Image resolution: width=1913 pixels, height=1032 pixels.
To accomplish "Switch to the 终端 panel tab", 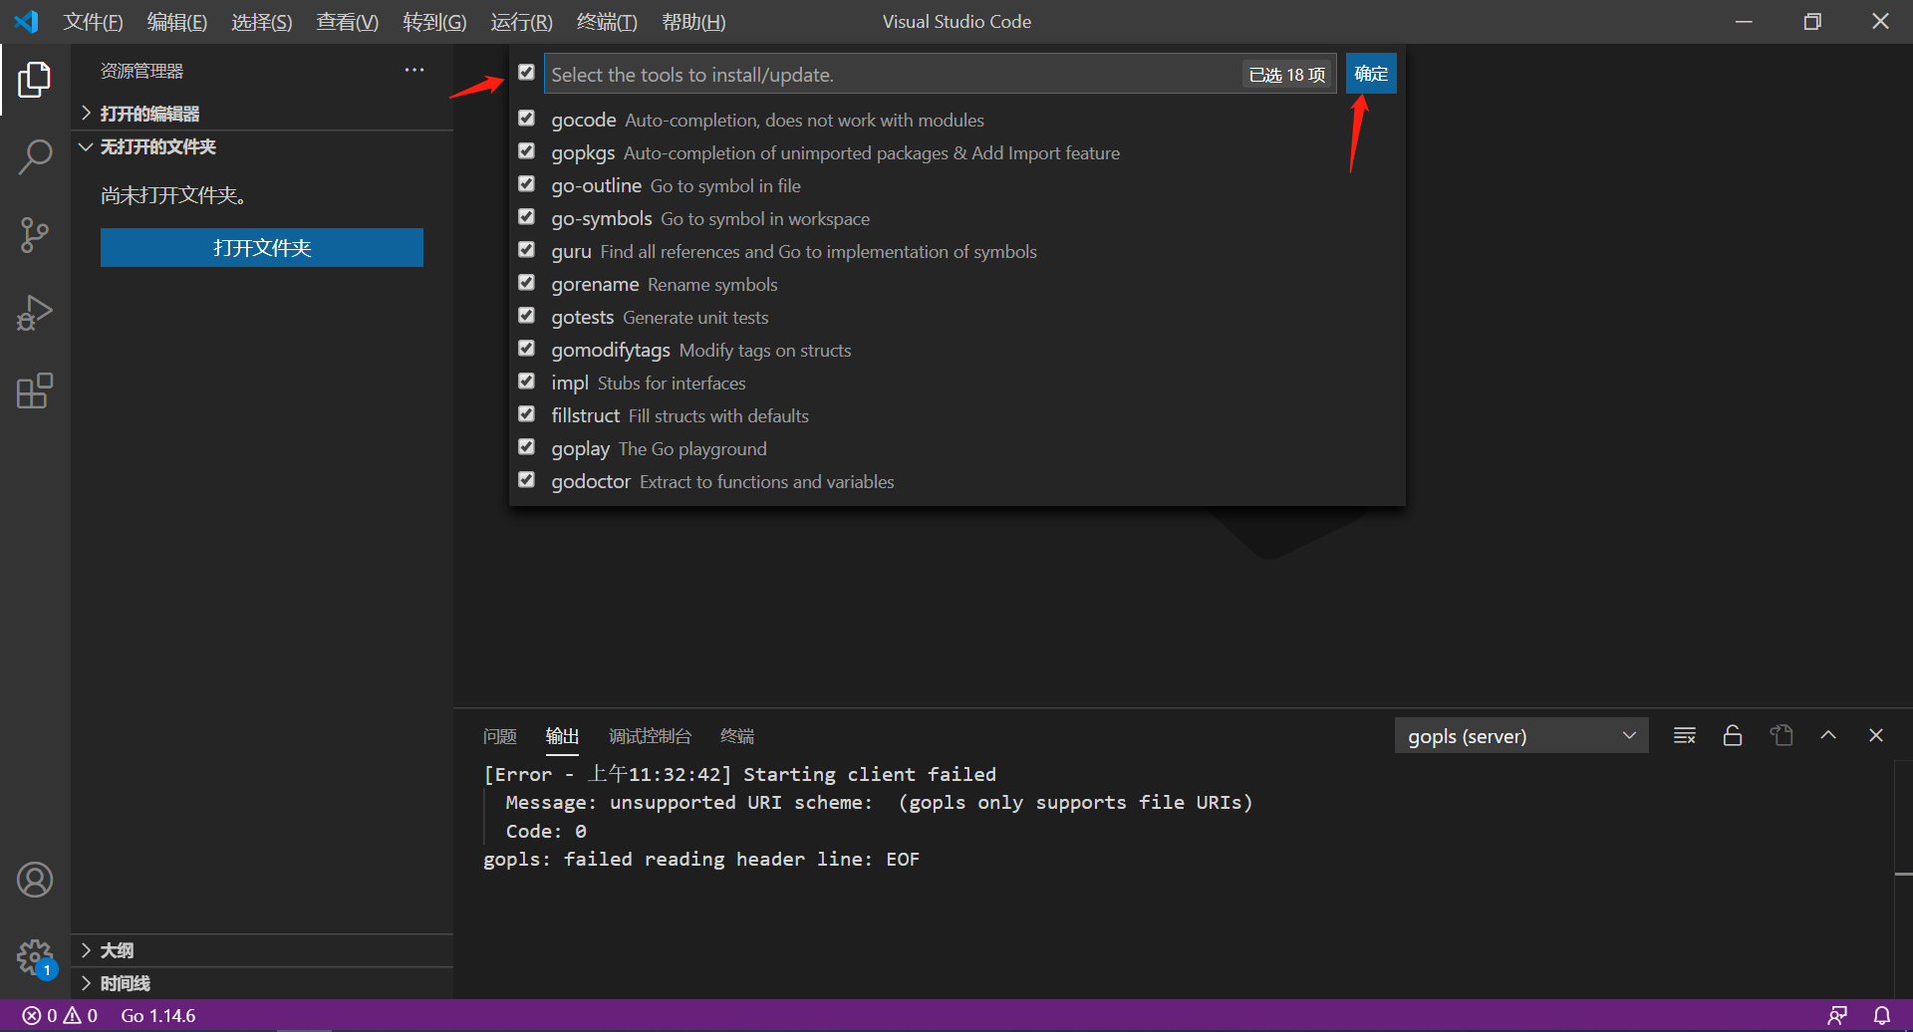I will (x=737, y=736).
